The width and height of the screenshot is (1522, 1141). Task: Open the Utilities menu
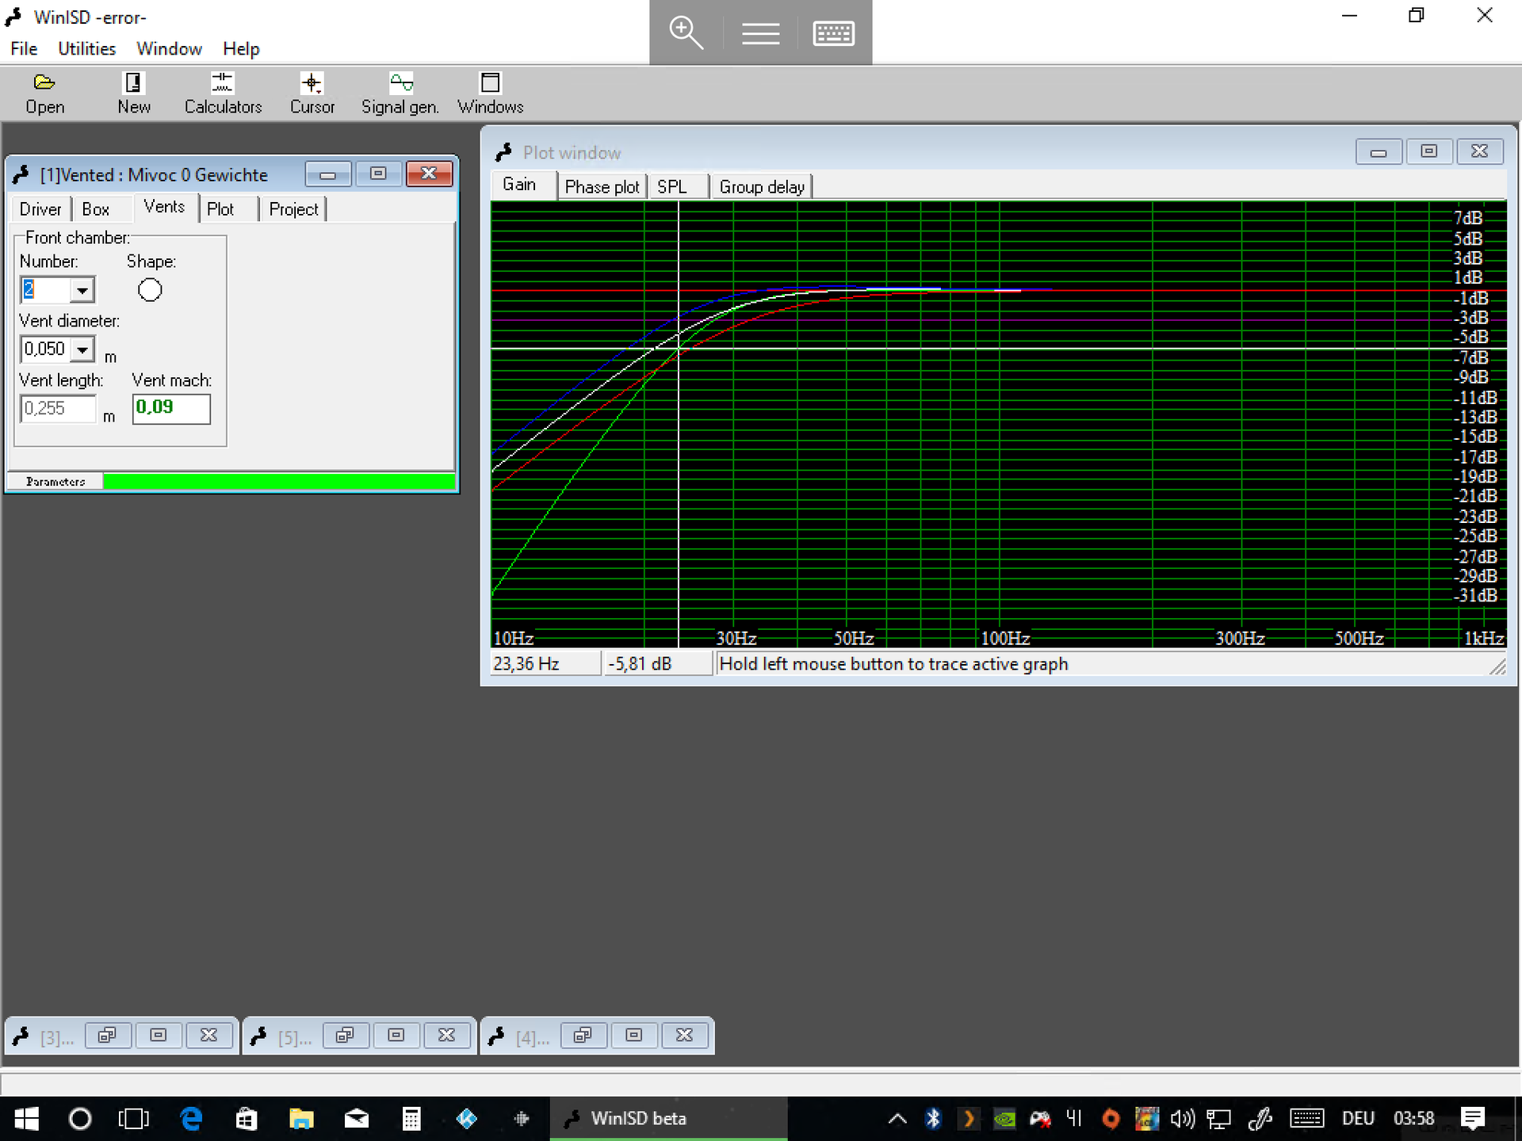pos(86,49)
